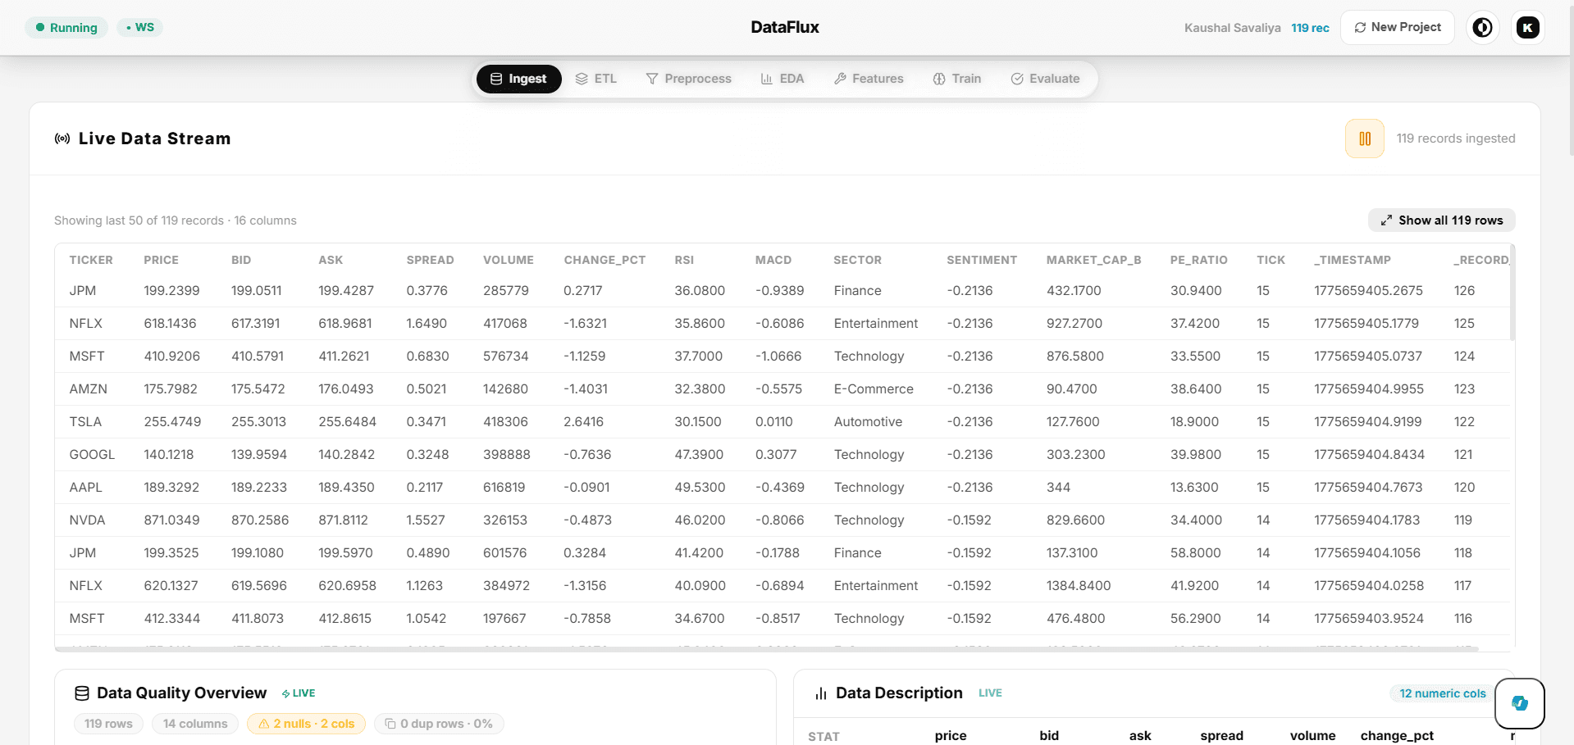This screenshot has height=745, width=1574.
Task: Click the broadcast icon beside Live Data Stream
Action: pyautogui.click(x=62, y=138)
